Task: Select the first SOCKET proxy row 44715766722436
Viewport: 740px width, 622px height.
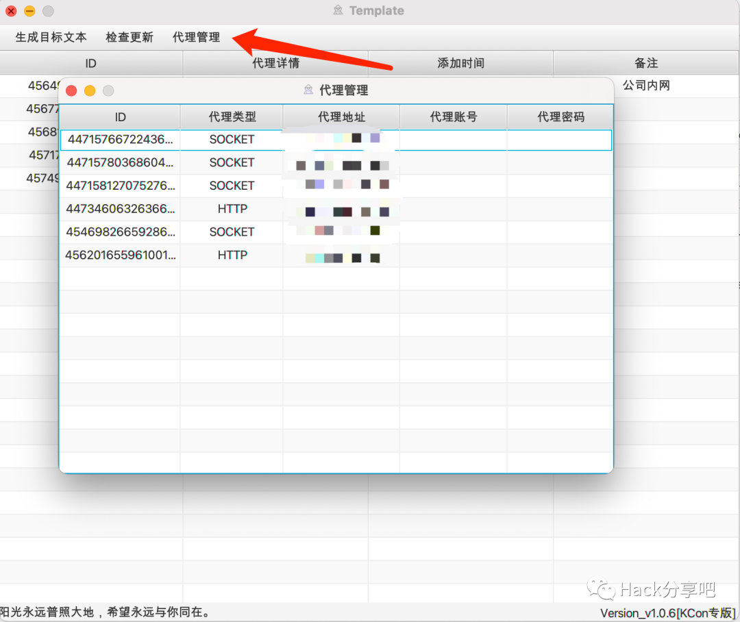Action: [x=120, y=139]
